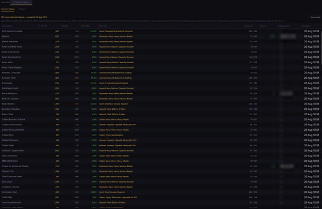
Task: Click the Civic Court corporation name
Action: (7, 182)
